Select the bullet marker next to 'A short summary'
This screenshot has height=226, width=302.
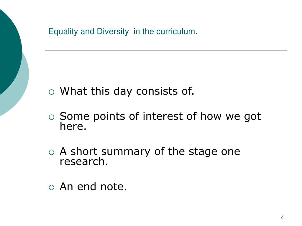point(51,152)
